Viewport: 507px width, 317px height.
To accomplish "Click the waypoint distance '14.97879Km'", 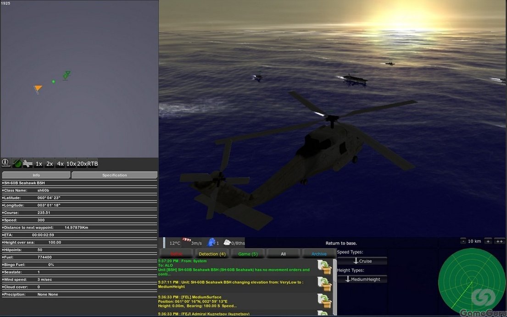I will [76, 228].
